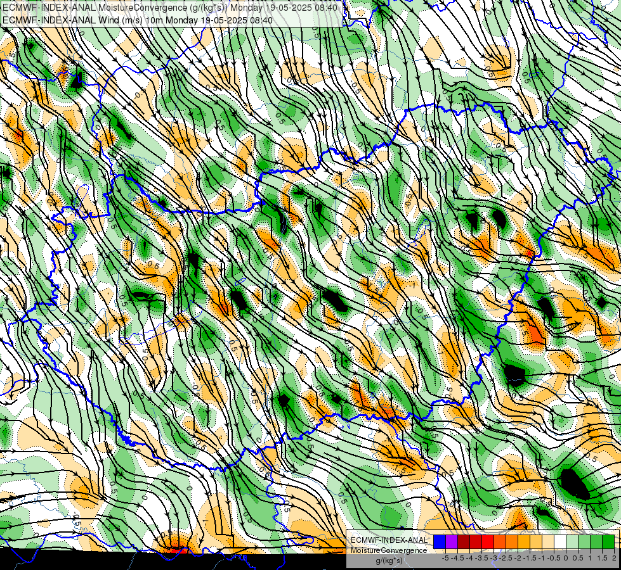
Task: Click the purple legend swatch
Action: [x=452, y=542]
